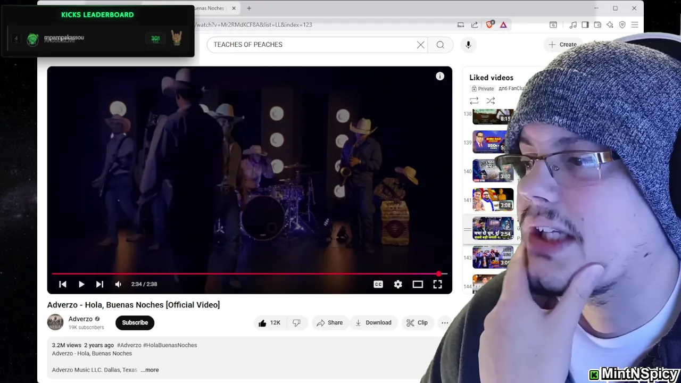Select the Buenas Noches browser tab

coord(210,8)
